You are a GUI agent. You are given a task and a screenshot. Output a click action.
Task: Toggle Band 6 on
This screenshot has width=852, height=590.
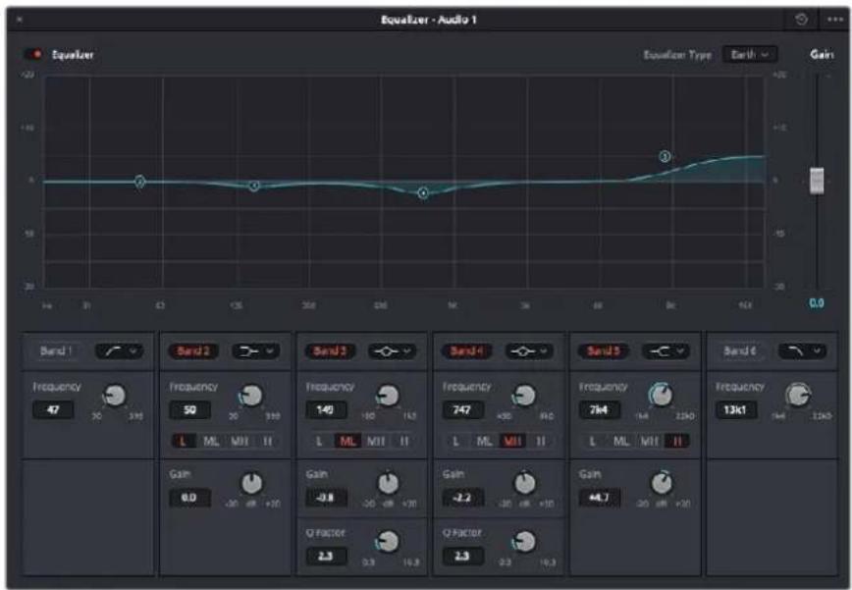click(739, 351)
